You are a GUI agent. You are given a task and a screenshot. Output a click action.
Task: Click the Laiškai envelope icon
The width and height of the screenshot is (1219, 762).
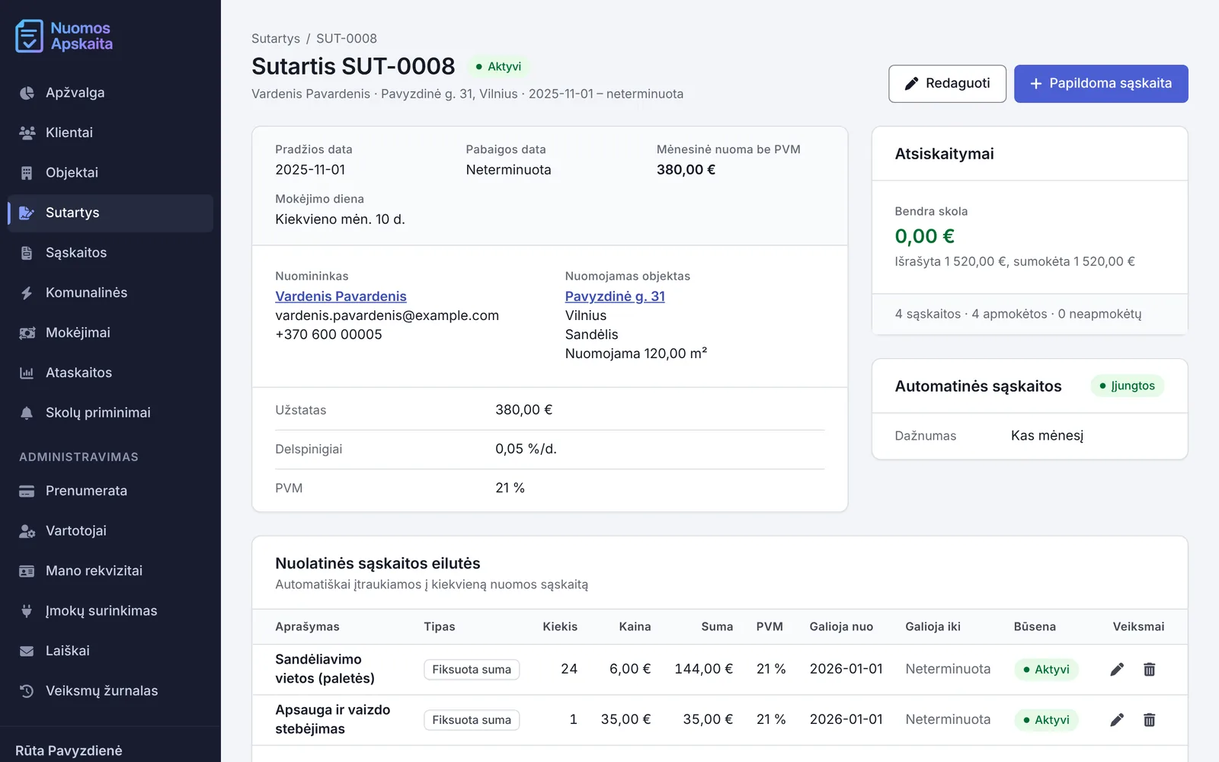click(27, 651)
